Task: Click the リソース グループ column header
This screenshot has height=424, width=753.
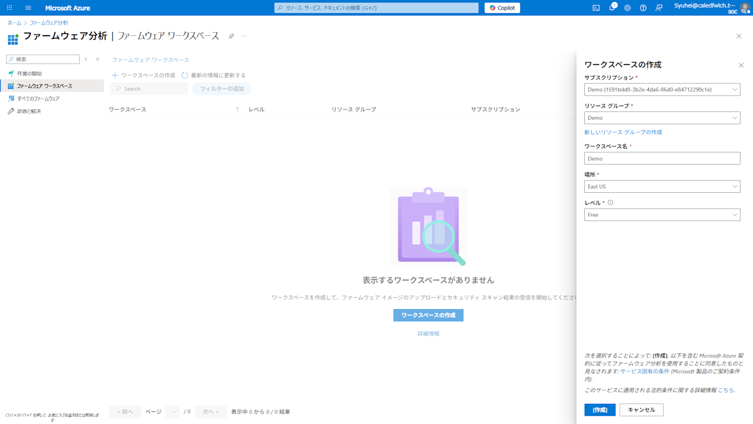Action: [354, 110]
